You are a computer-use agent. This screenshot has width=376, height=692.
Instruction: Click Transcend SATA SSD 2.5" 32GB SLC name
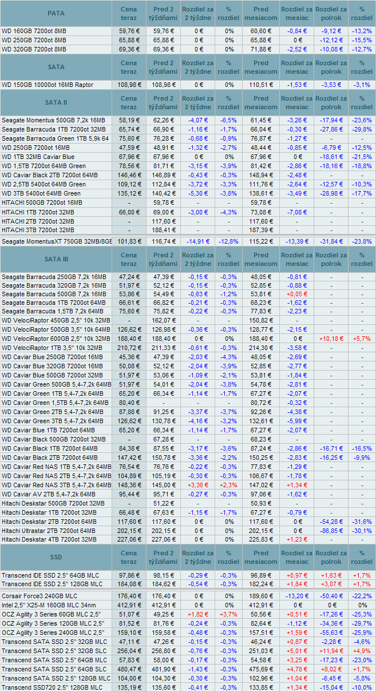pos(53,651)
